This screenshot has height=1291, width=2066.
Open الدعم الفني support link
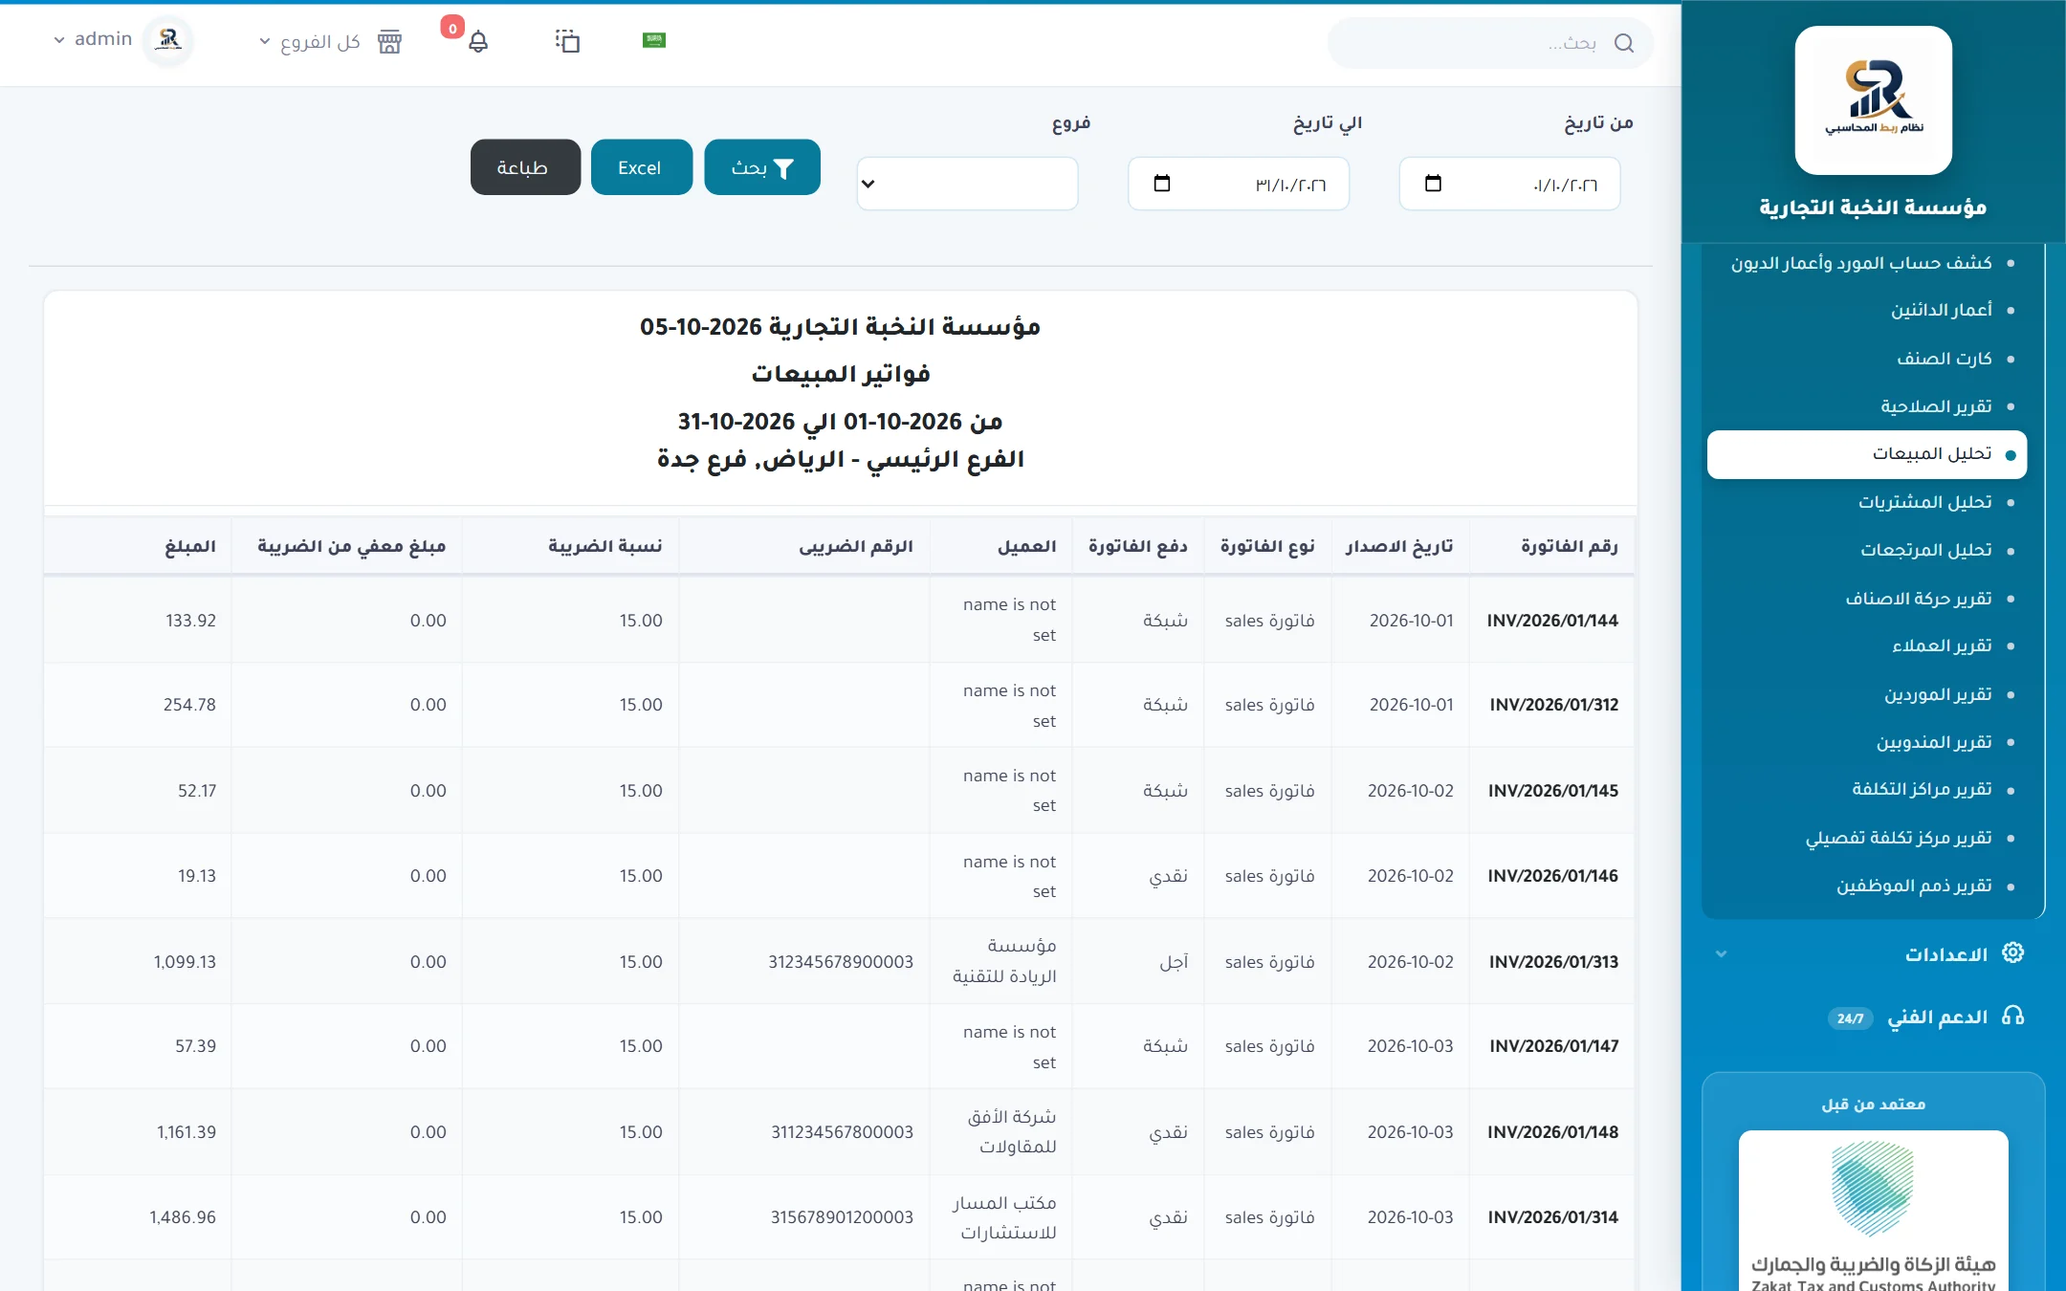(1937, 1017)
